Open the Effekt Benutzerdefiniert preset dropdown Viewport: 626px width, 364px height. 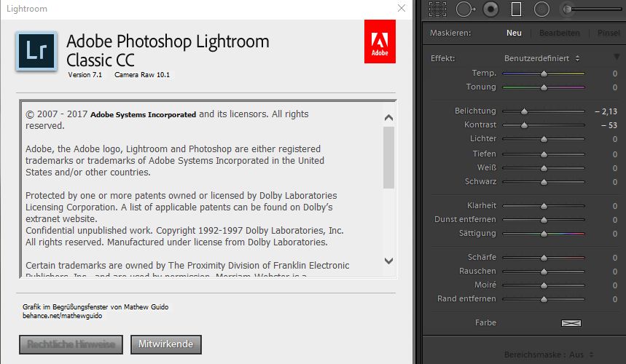[542, 58]
